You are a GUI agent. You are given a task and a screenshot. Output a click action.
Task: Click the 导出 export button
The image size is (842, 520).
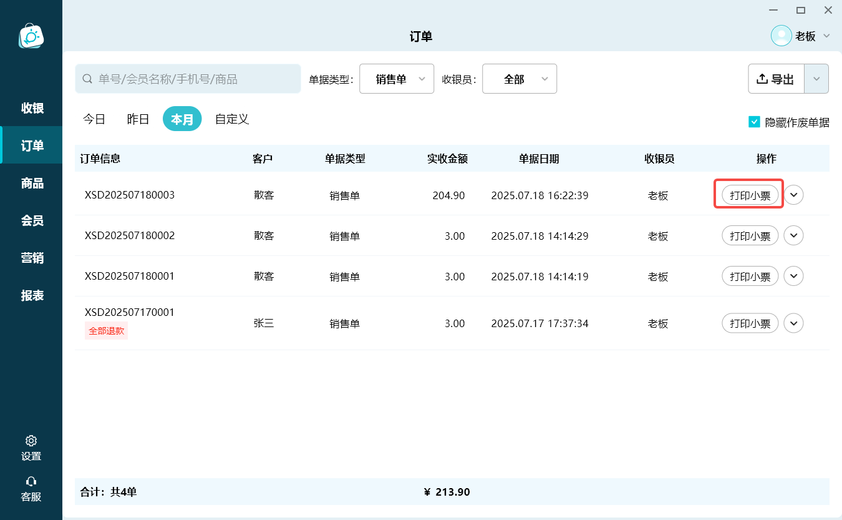pos(777,79)
